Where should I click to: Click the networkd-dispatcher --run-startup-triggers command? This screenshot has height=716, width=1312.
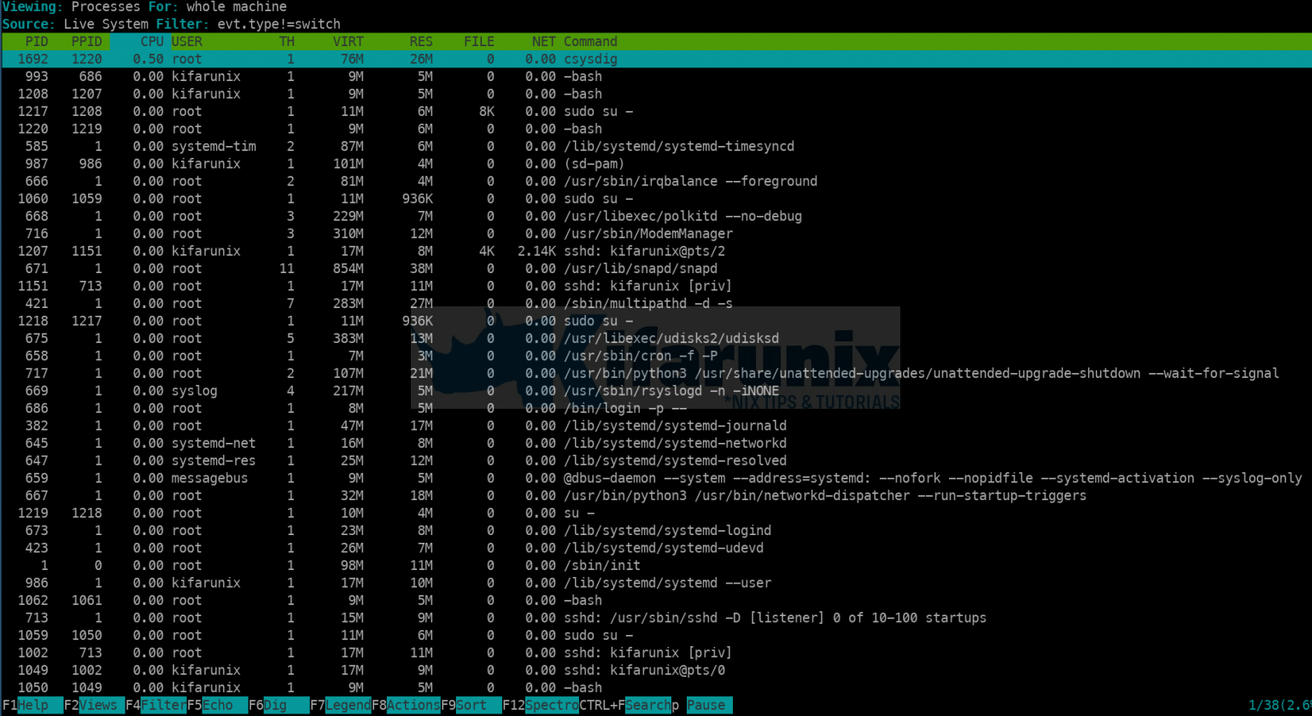point(825,496)
